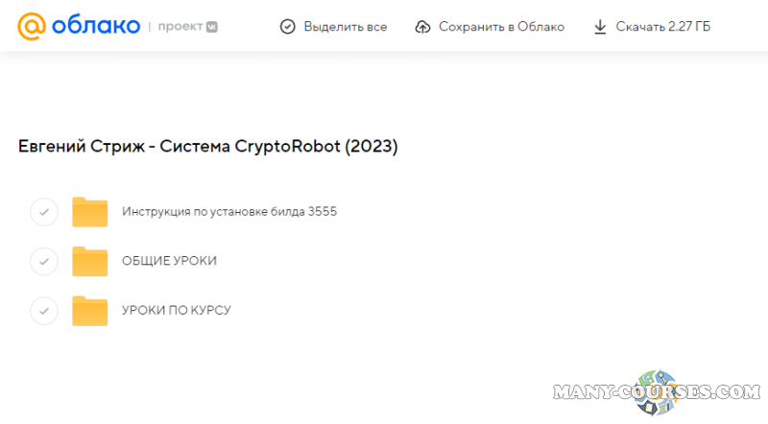Image resolution: width=768 pixels, height=424 pixels.
Task: Click the VK badge next to проект
Action: pyautogui.click(x=211, y=28)
